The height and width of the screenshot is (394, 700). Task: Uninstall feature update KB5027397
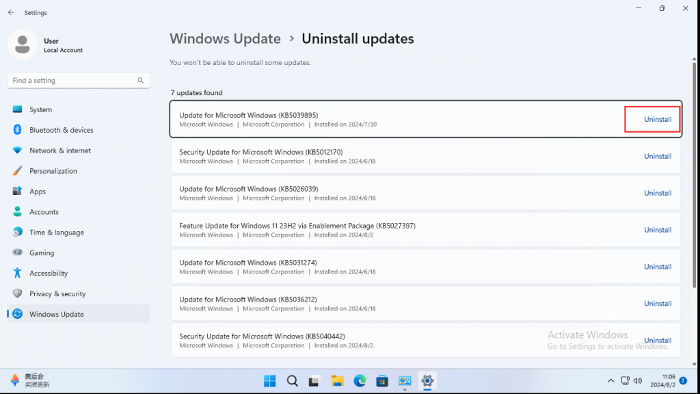coord(658,230)
